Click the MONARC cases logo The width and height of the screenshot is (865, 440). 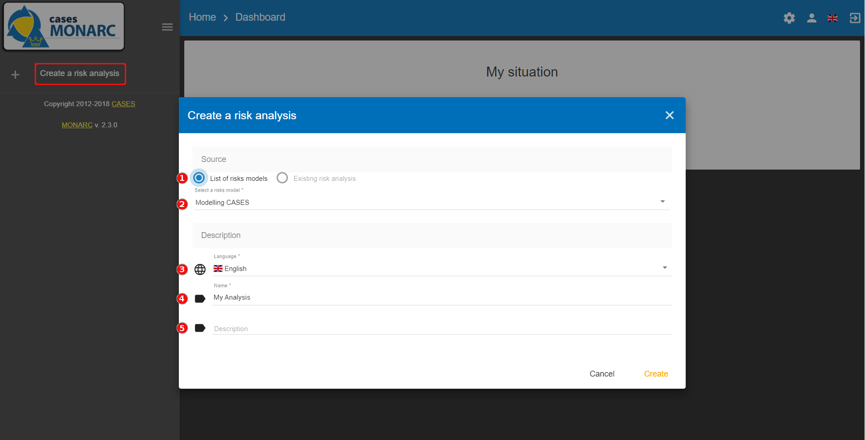click(64, 27)
